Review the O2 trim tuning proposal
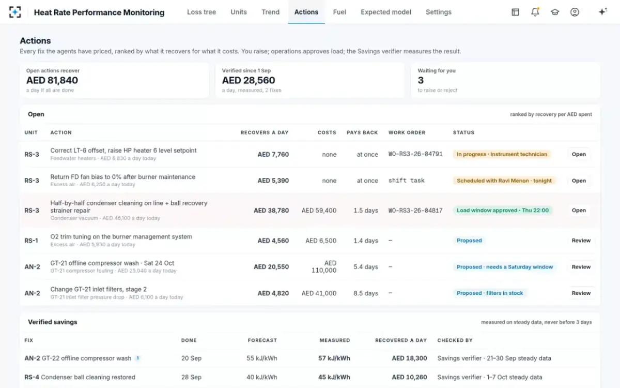 581,241
